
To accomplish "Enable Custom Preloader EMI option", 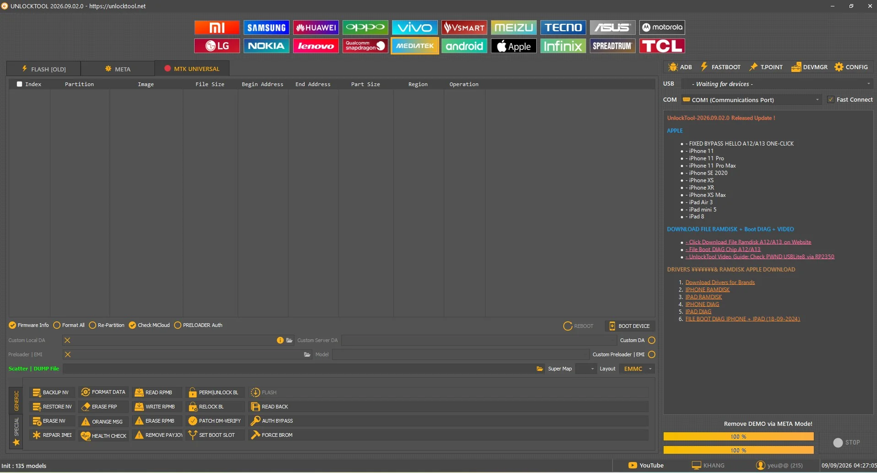I will (x=652, y=354).
